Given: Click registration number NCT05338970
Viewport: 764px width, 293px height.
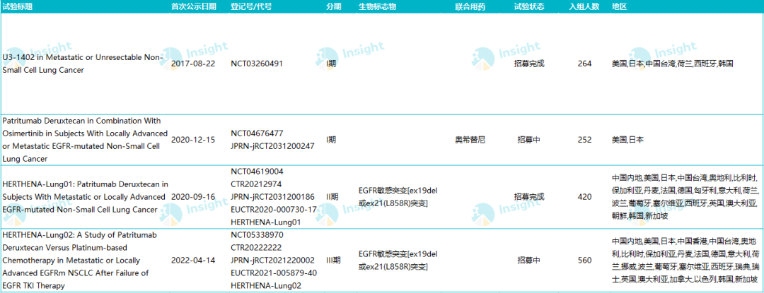Looking at the screenshot, I should click(x=257, y=234).
